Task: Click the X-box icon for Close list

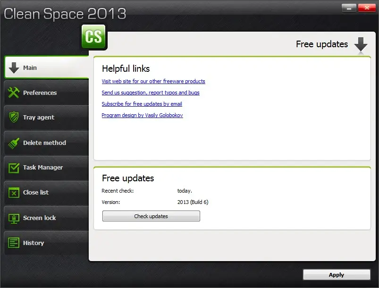Action: tap(14, 193)
